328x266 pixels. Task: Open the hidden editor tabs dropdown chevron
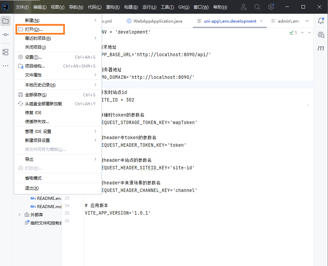[307, 21]
